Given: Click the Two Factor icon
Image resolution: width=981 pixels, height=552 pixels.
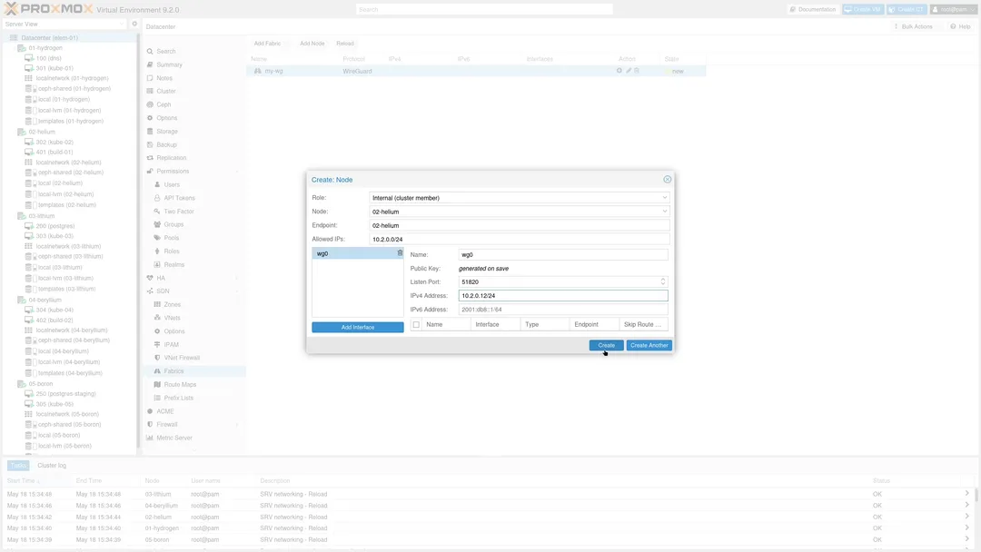Looking at the screenshot, I should point(157,212).
